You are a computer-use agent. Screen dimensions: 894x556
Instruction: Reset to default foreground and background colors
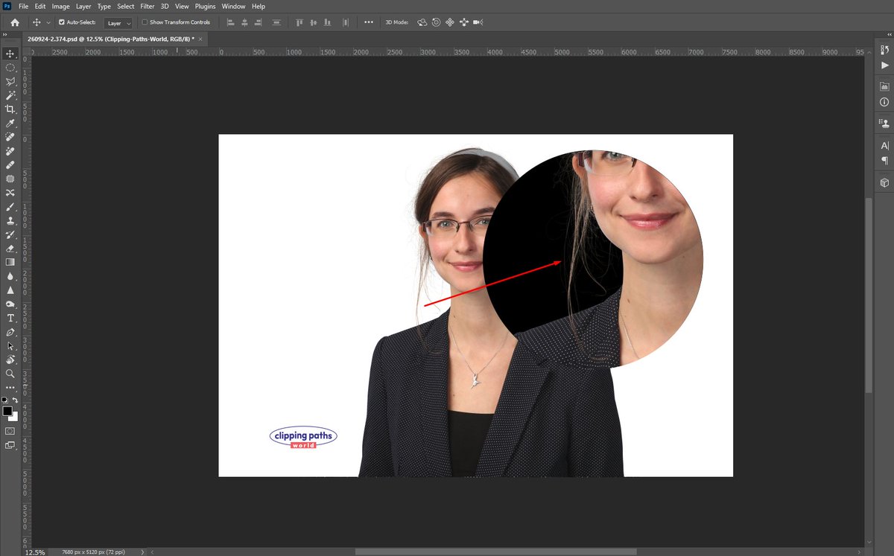pyautogui.click(x=4, y=400)
